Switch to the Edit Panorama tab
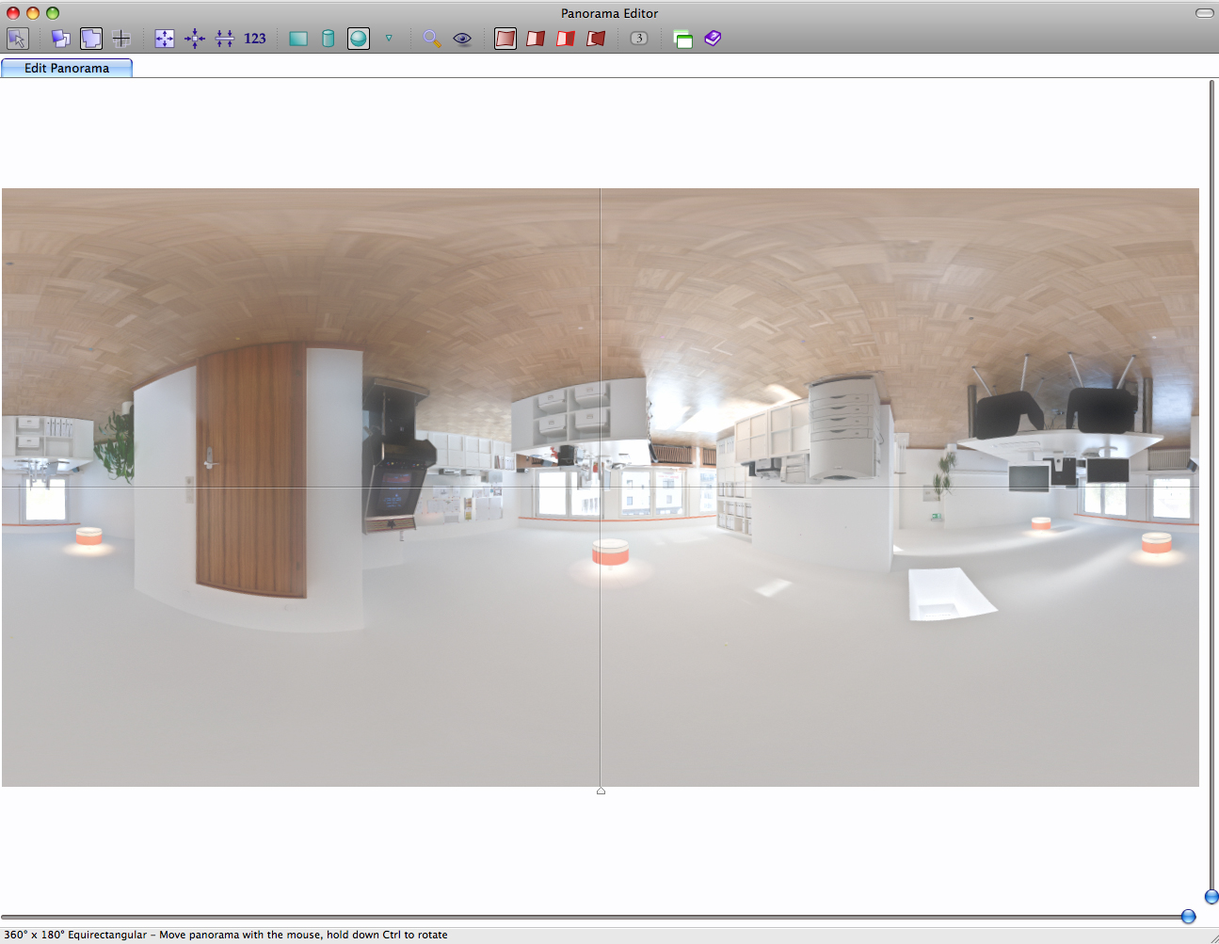The width and height of the screenshot is (1219, 944). click(x=67, y=68)
